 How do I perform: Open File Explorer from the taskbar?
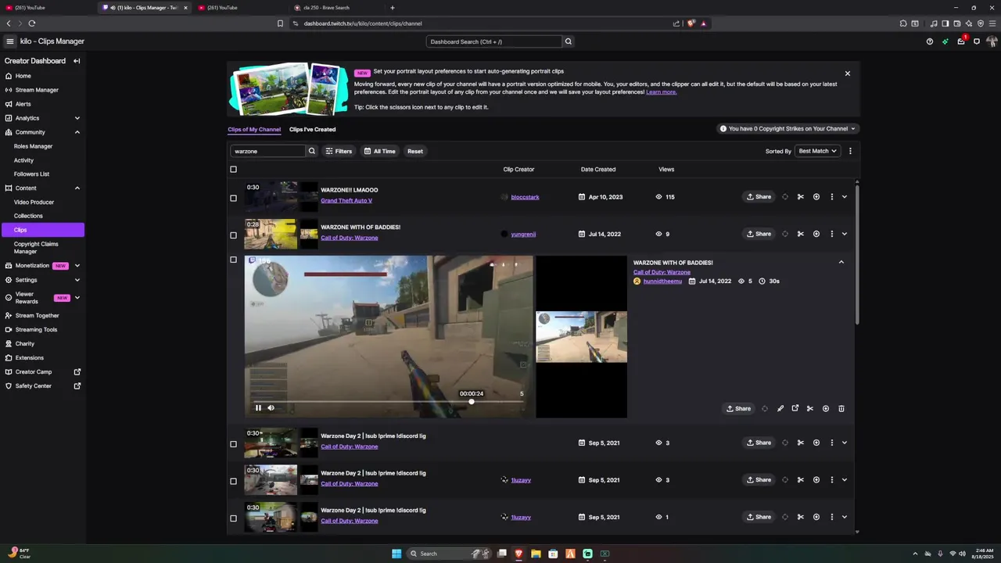(536, 554)
